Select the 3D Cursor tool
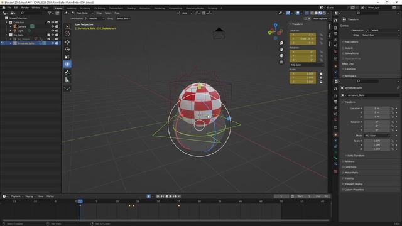Screen dimensions: 402x226 (x=67, y=33)
